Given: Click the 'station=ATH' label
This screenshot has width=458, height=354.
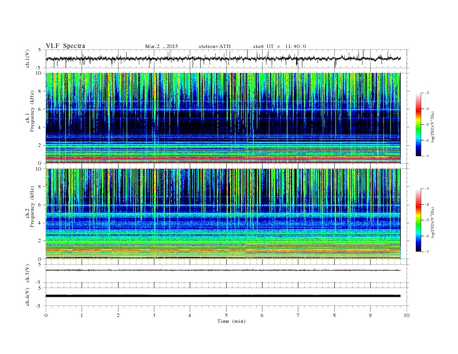Looking at the screenshot, I should click(215, 46).
